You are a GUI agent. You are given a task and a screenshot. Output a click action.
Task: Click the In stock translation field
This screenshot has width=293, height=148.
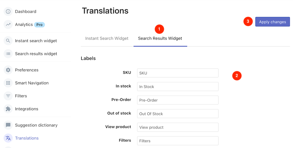click(x=178, y=87)
